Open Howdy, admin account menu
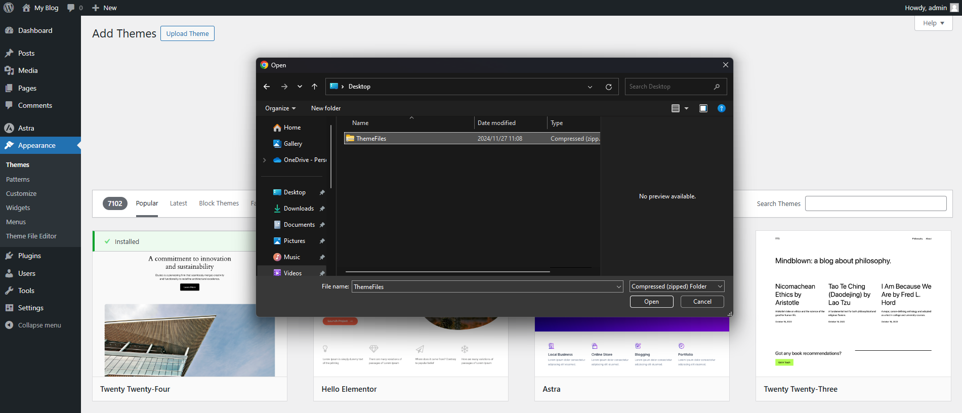Image resolution: width=962 pixels, height=413 pixels. coord(931,8)
